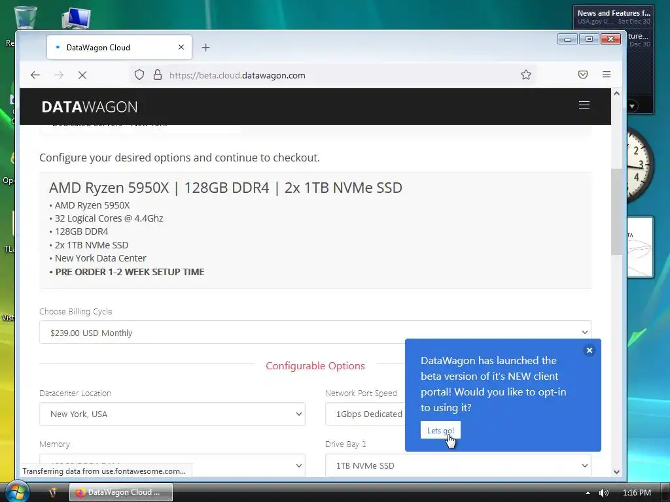The height and width of the screenshot is (502, 670).
Task: Switch to the DataWagon Cloud tab
Action: (119, 47)
